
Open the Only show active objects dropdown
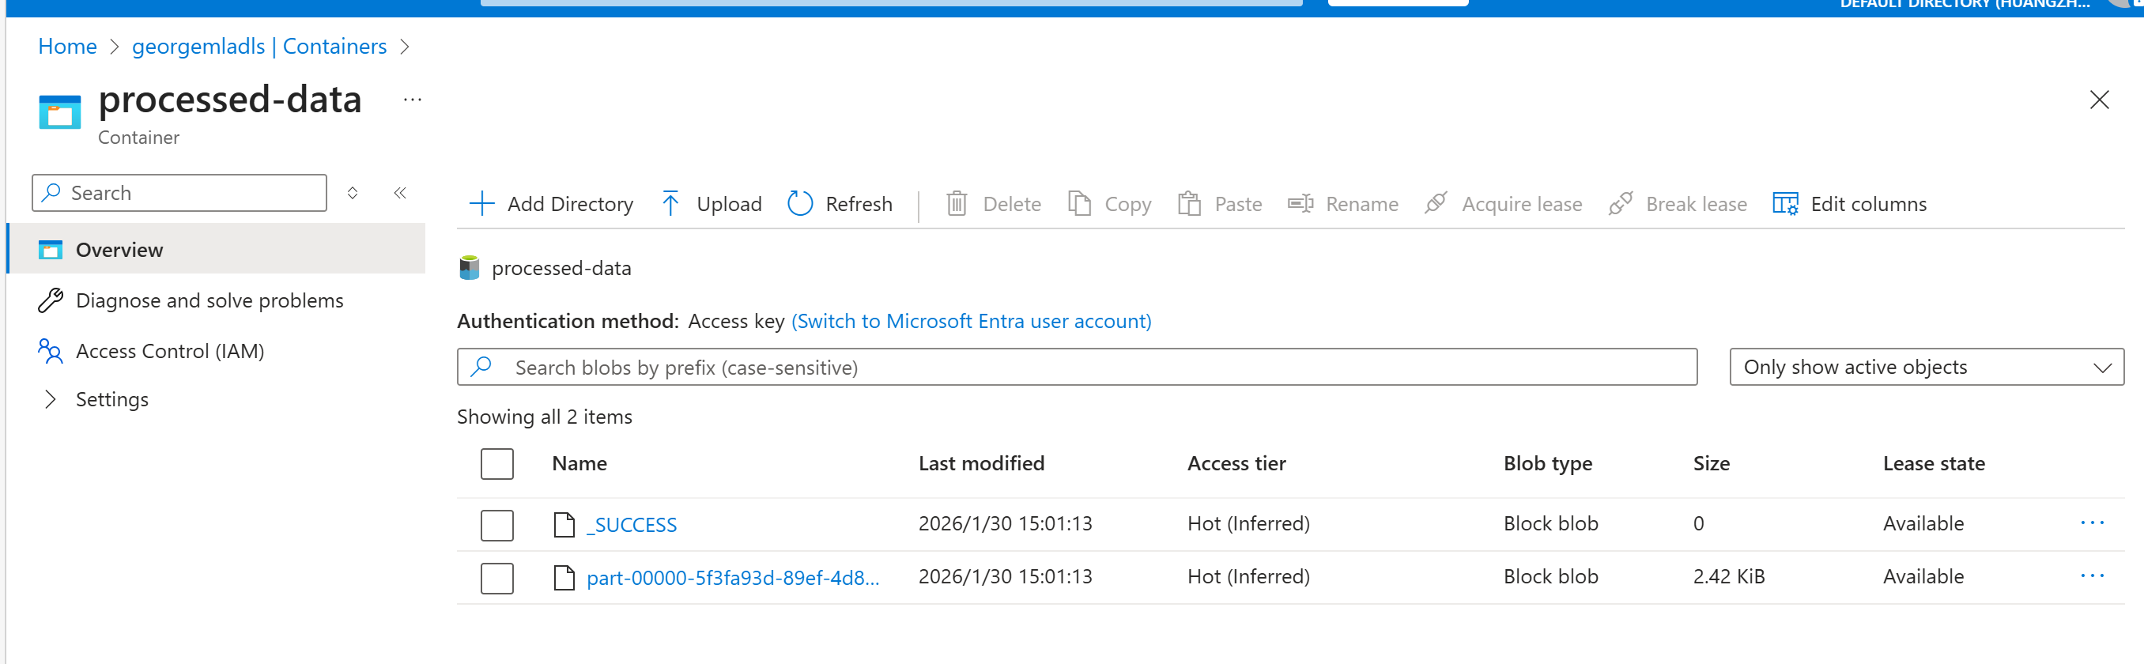[x=1926, y=367]
